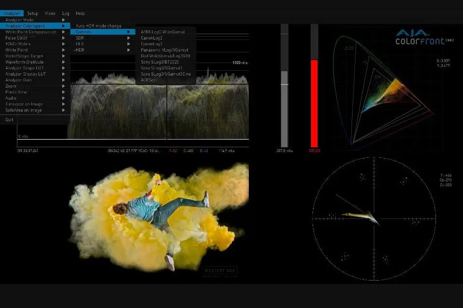The width and height of the screenshot is (463, 308).
Task: Click the red level meter bar
Action: (314, 103)
